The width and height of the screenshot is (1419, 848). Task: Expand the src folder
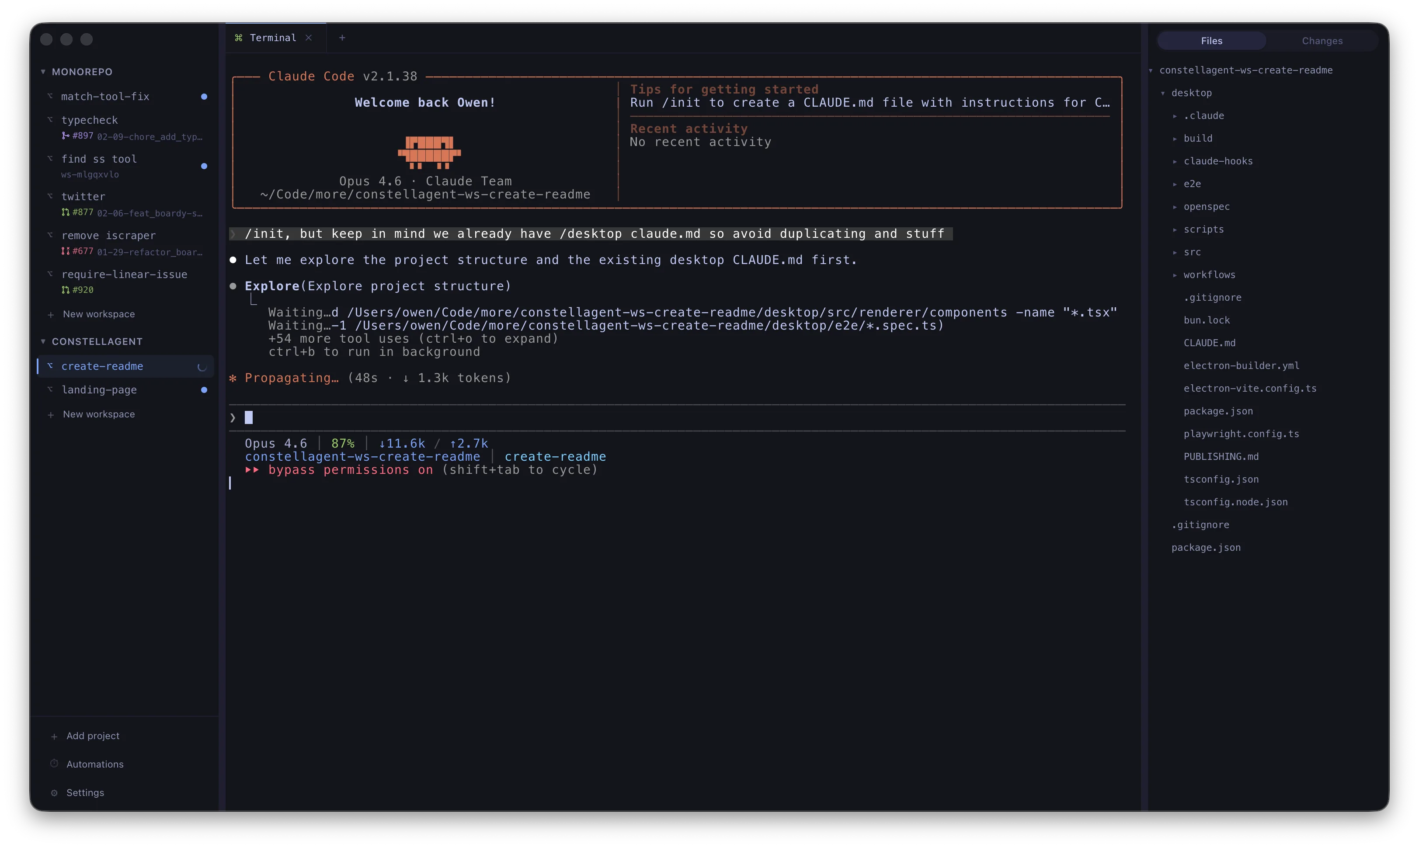(x=1174, y=253)
